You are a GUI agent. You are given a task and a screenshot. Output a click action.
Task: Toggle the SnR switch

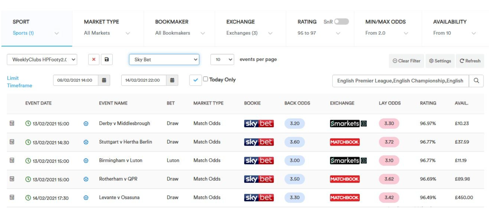tap(341, 22)
